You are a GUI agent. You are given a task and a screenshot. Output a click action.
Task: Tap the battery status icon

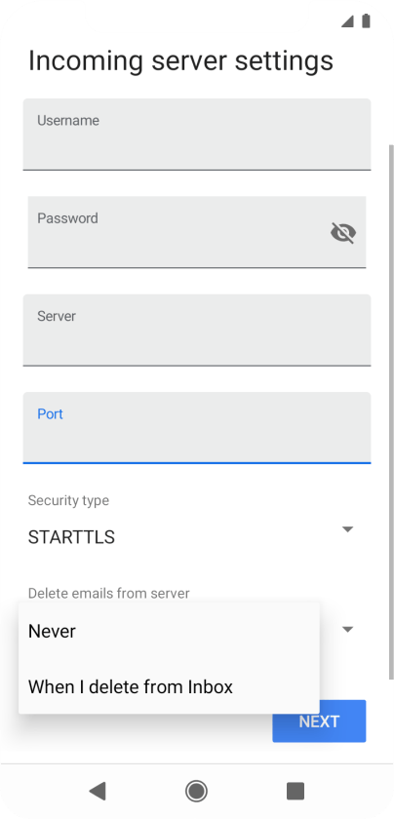click(366, 20)
